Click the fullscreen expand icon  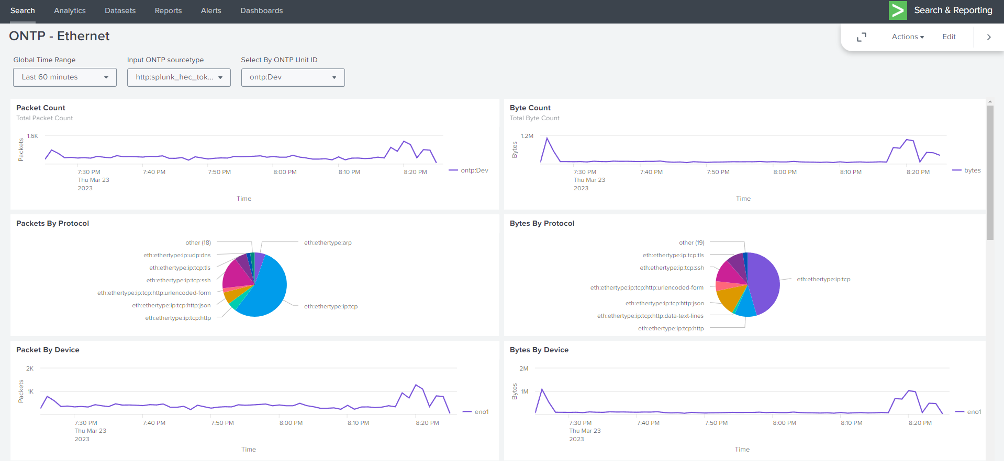click(x=861, y=37)
